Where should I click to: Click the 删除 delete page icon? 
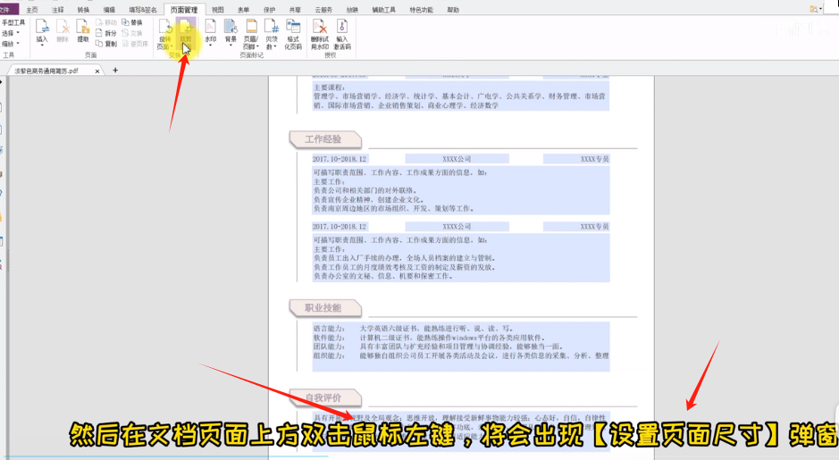[x=63, y=30]
